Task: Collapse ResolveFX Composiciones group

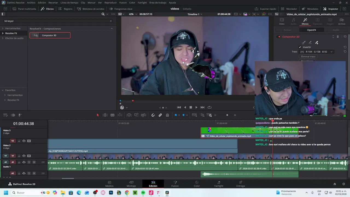Action: [x=112, y=28]
